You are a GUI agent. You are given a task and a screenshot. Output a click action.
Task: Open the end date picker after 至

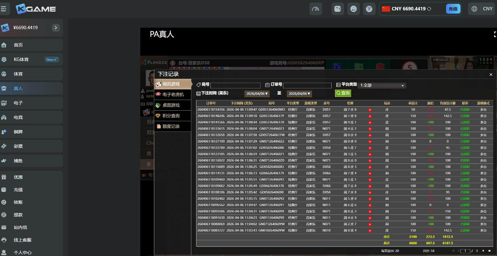pos(299,94)
